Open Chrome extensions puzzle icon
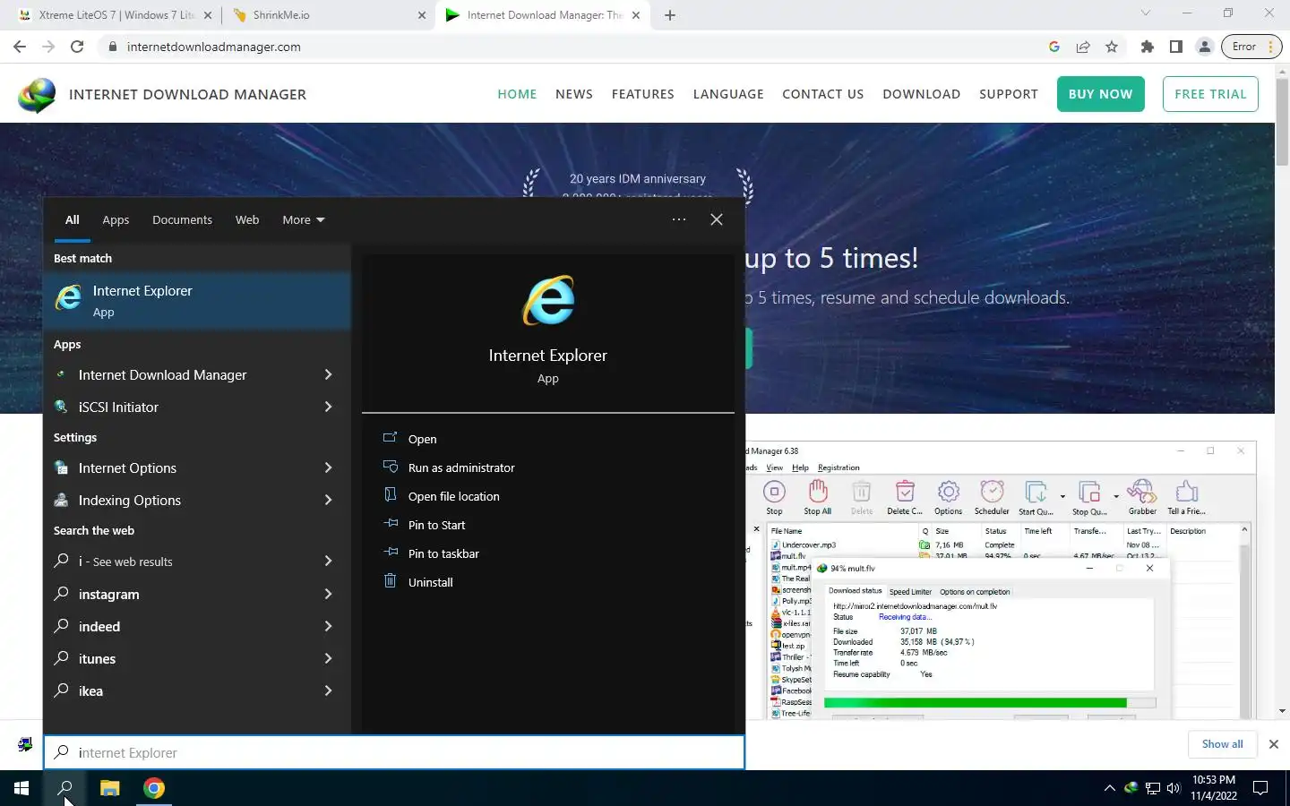This screenshot has height=806, width=1290. point(1147,47)
